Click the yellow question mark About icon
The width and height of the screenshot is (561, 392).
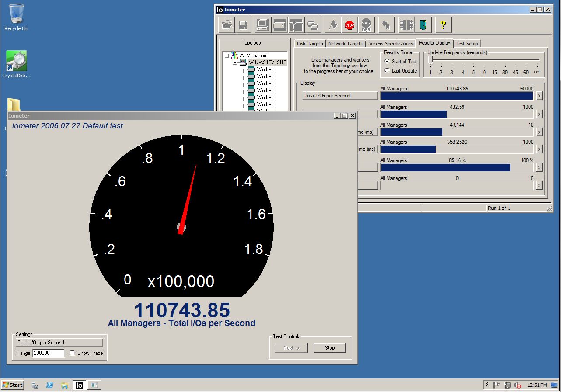pyautogui.click(x=443, y=25)
